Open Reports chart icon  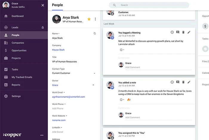coord(6,85)
